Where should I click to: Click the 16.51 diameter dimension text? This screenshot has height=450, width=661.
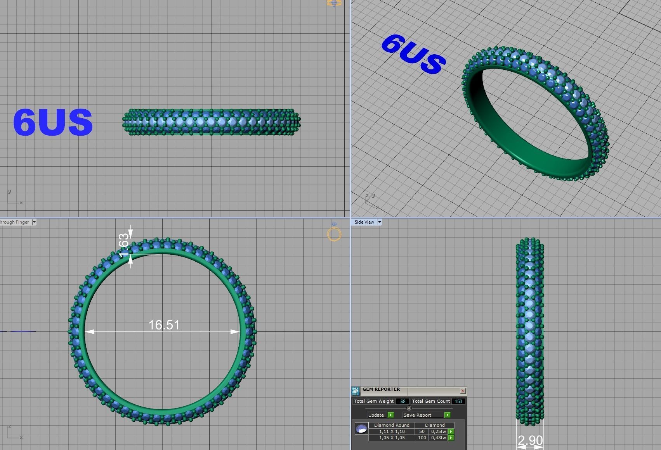[x=164, y=325]
